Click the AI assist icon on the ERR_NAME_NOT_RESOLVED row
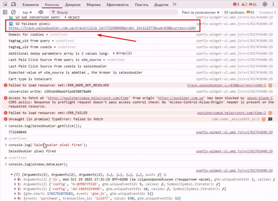The image size is (278, 201). click(270, 86)
